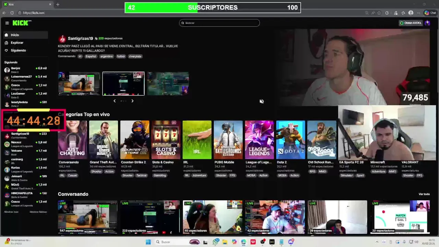This screenshot has width=439, height=247.
Task: Click Ver todo for Conversando
Action: point(424,194)
